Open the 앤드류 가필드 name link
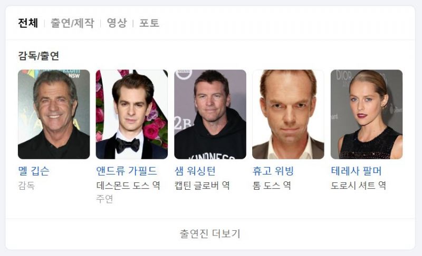The image size is (422, 256). tap(127, 171)
